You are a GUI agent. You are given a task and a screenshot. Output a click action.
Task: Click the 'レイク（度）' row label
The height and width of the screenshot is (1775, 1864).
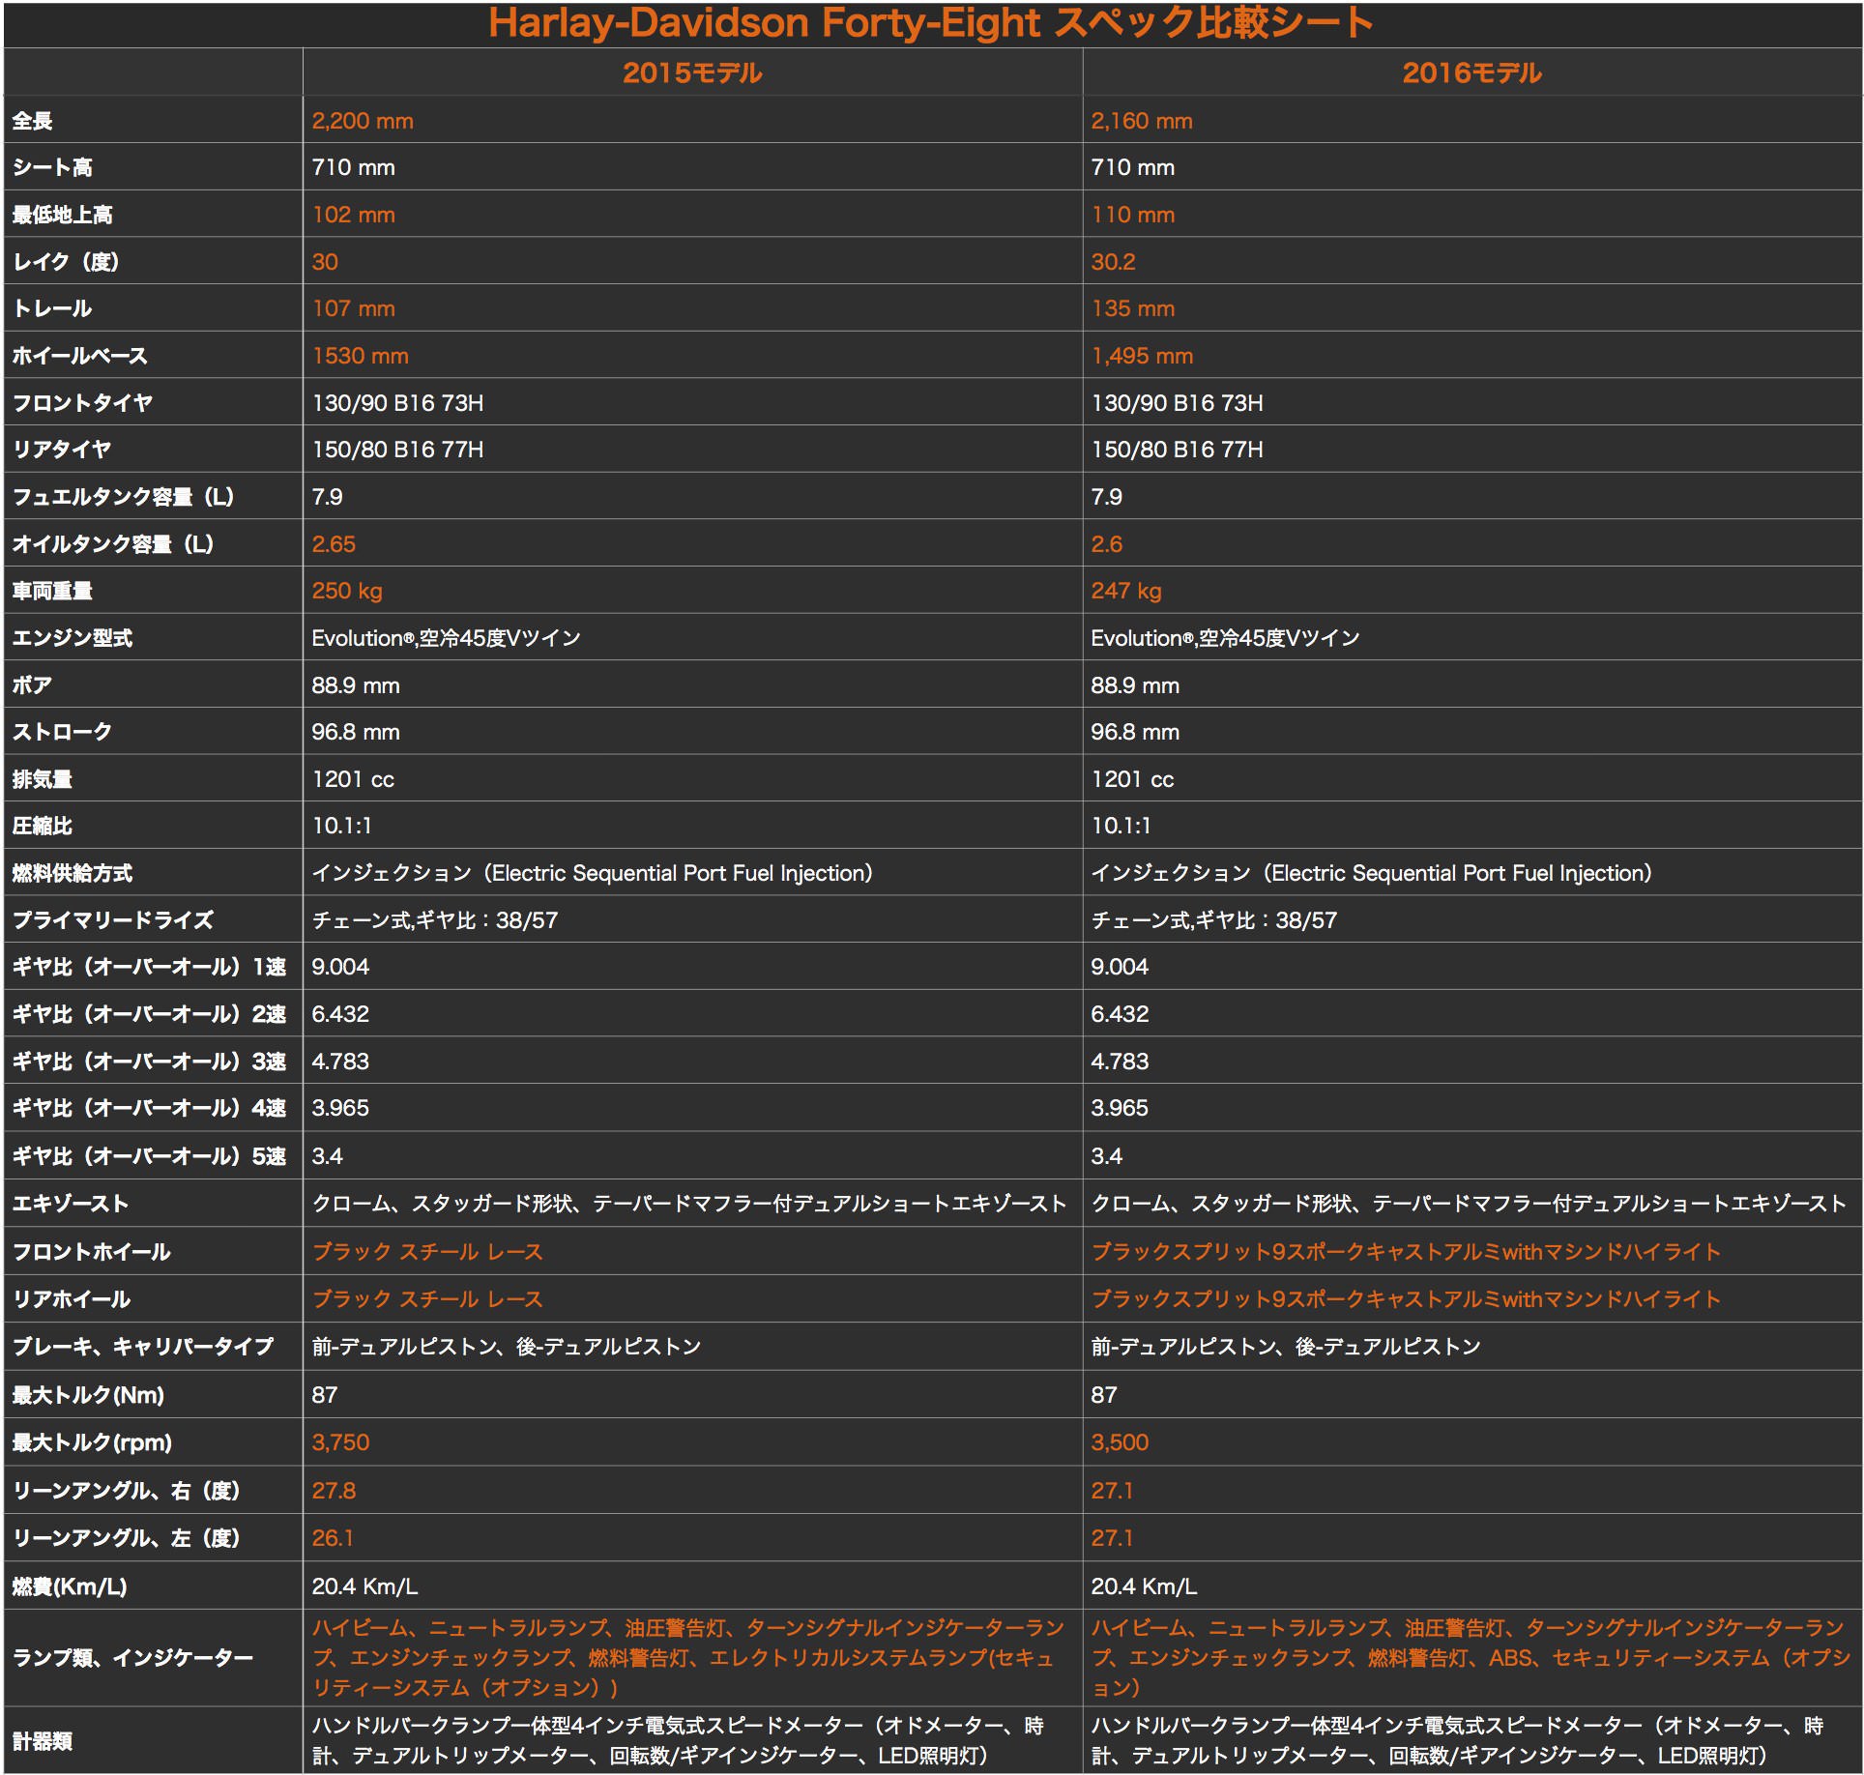click(65, 262)
